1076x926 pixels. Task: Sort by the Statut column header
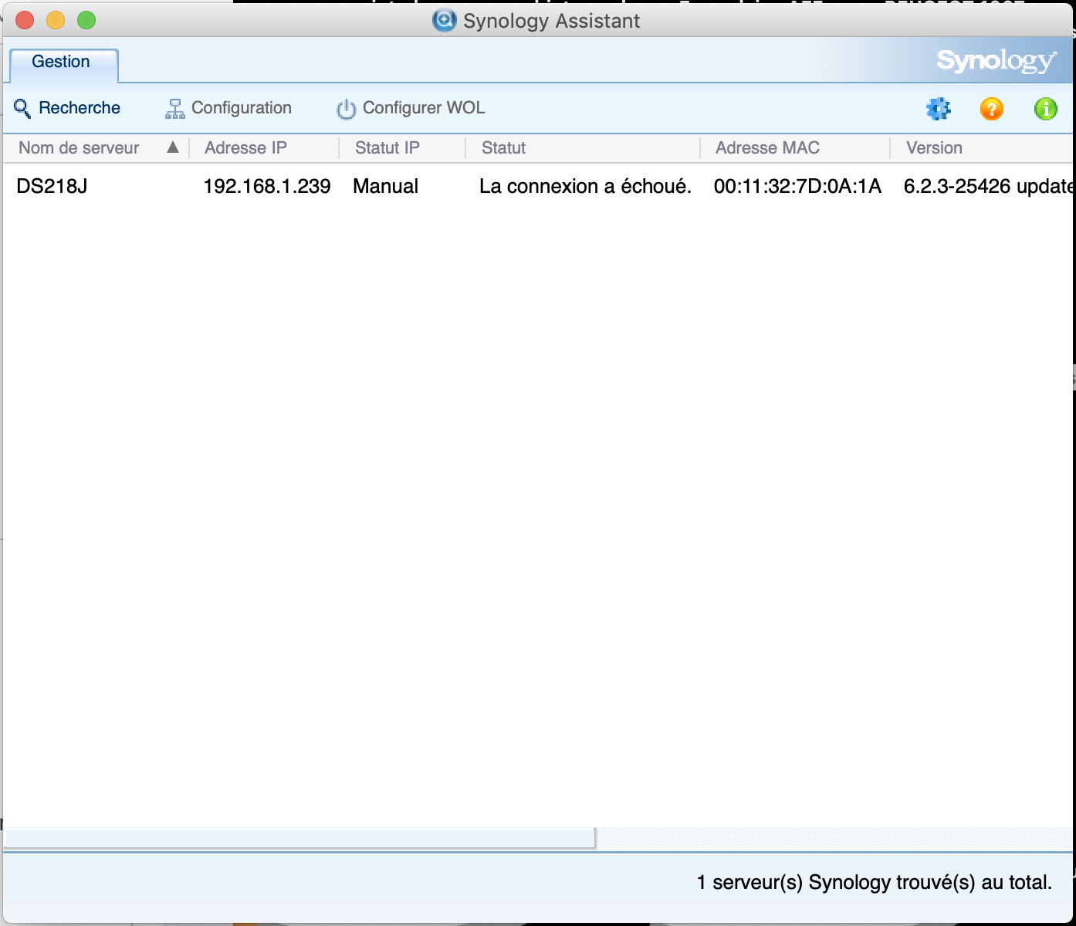point(583,148)
